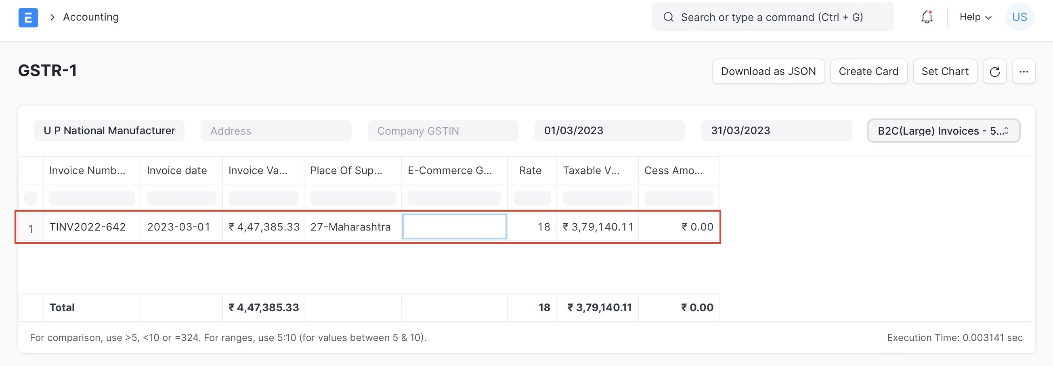The width and height of the screenshot is (1053, 366).
Task: Open the B2C(Large) Invoices type dropdown
Action: click(943, 131)
